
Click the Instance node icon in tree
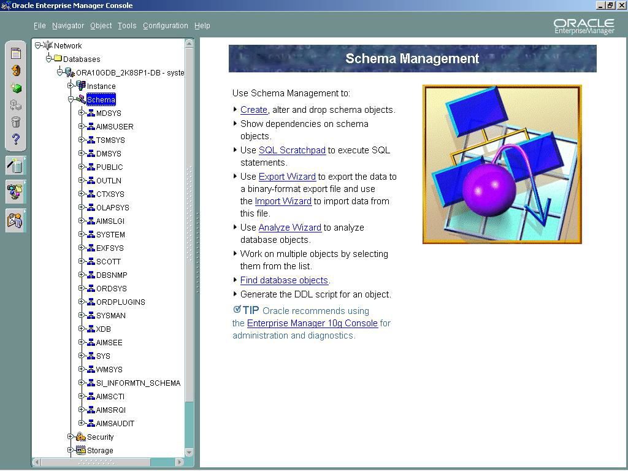point(80,86)
